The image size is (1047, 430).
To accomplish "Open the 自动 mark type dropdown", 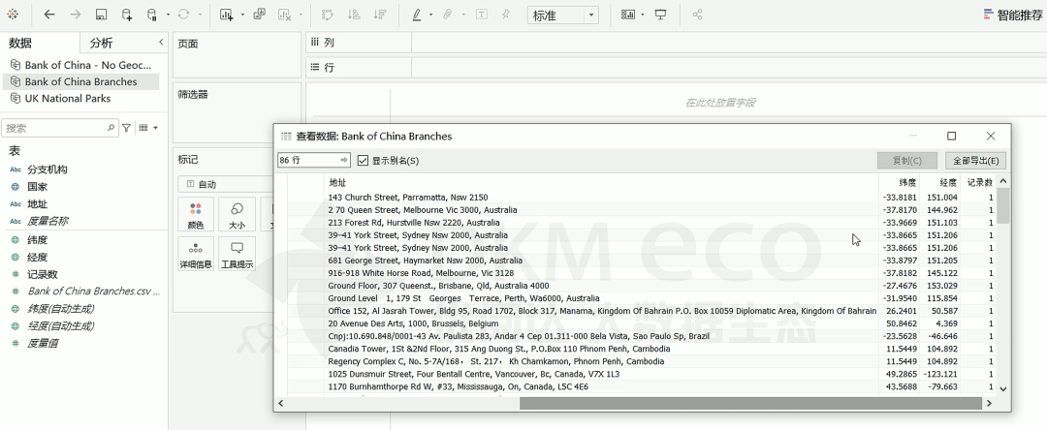I will [227, 184].
